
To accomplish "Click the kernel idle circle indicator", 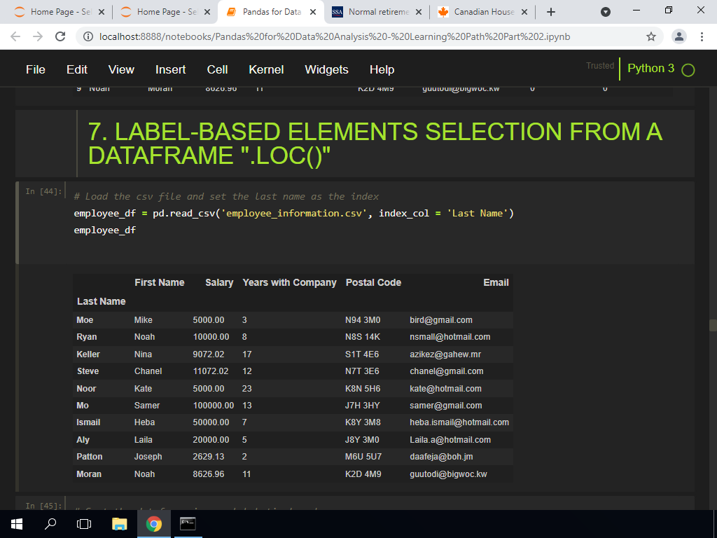I will (x=688, y=70).
